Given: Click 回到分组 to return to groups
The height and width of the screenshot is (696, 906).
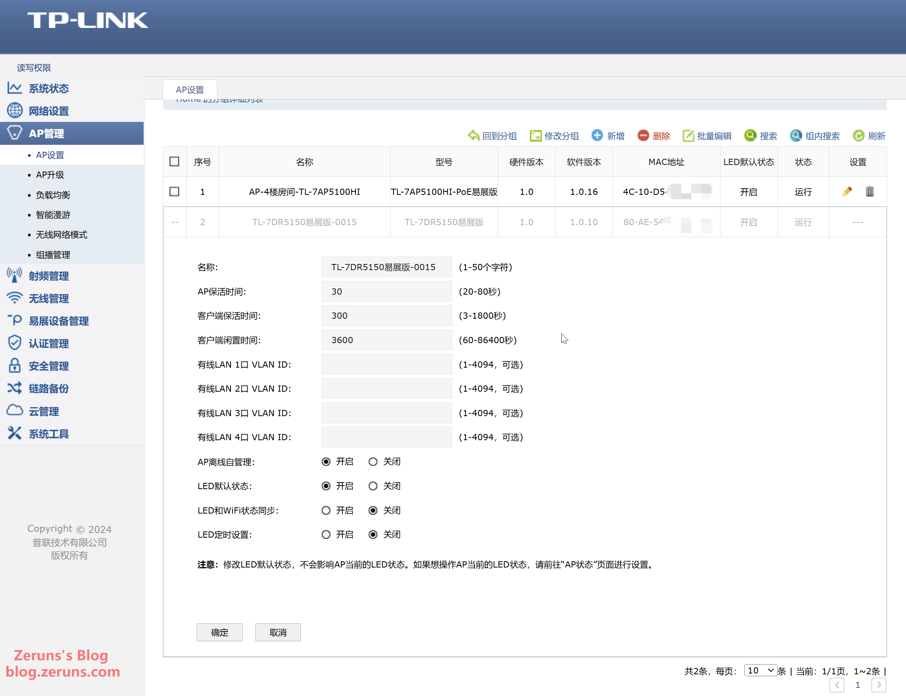Looking at the screenshot, I should point(492,136).
